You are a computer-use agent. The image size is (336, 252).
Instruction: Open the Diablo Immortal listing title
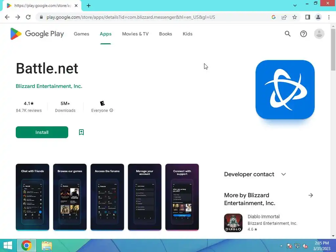point(263,217)
